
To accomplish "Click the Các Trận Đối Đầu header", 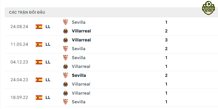I will [27, 12].
